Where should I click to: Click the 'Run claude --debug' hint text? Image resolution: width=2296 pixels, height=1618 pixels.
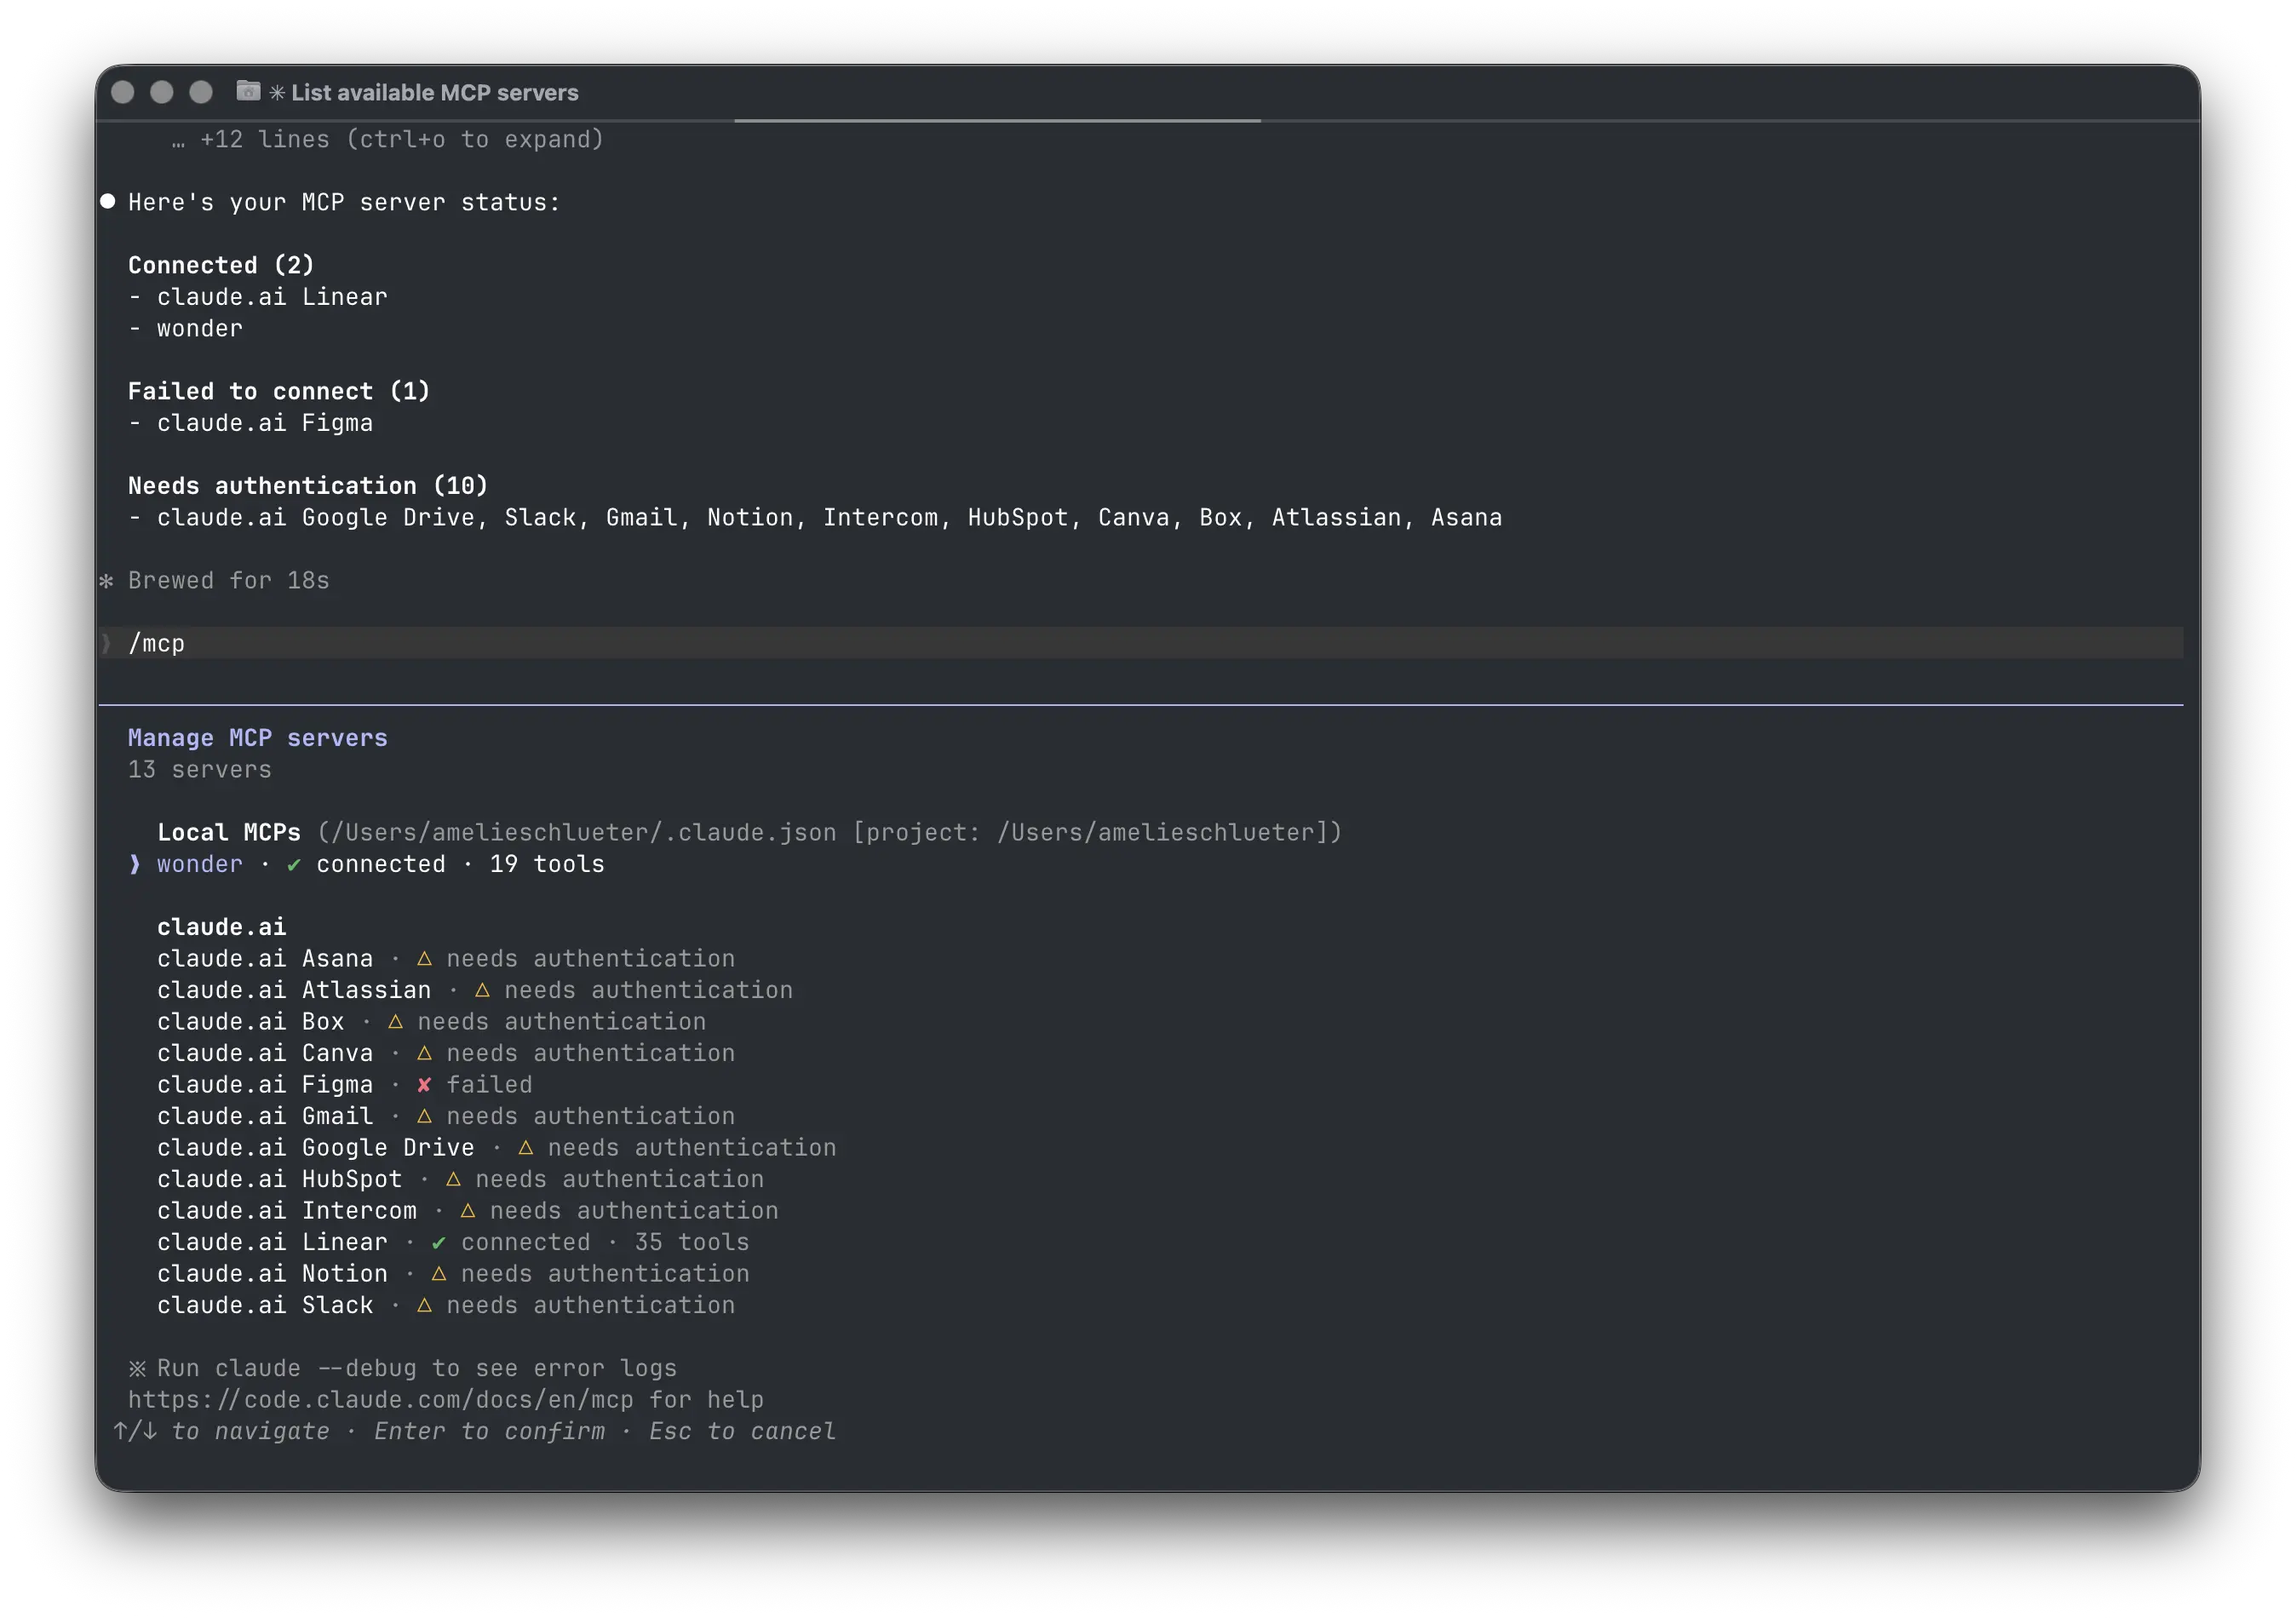(x=417, y=1368)
